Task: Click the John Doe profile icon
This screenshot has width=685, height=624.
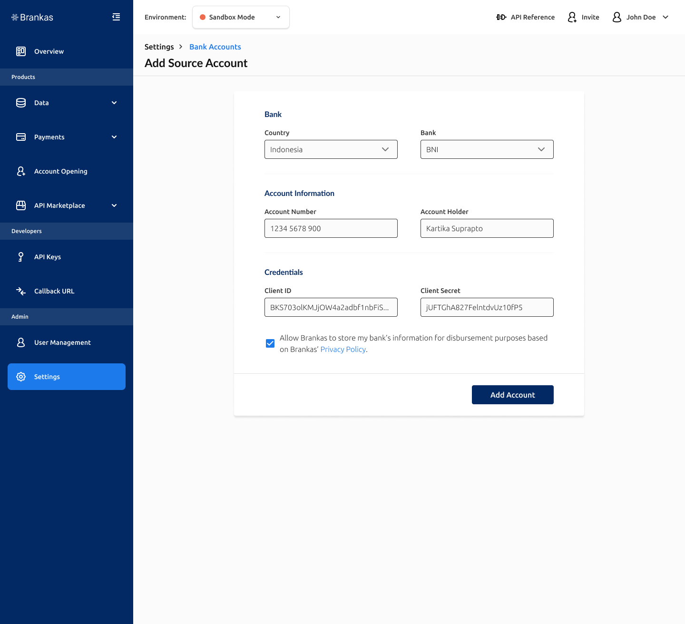Action: [x=617, y=17]
